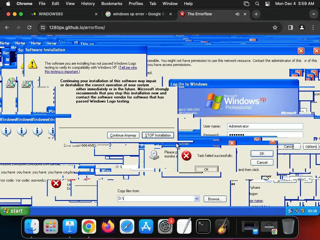Image resolution: width=320 pixels, height=240 pixels.
Task: Click the Cancel button below the blue OK
Action: [262, 162]
